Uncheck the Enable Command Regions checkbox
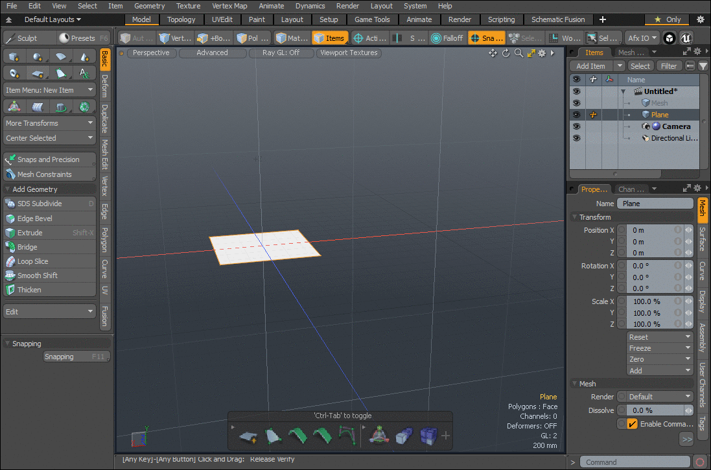 tap(633, 424)
